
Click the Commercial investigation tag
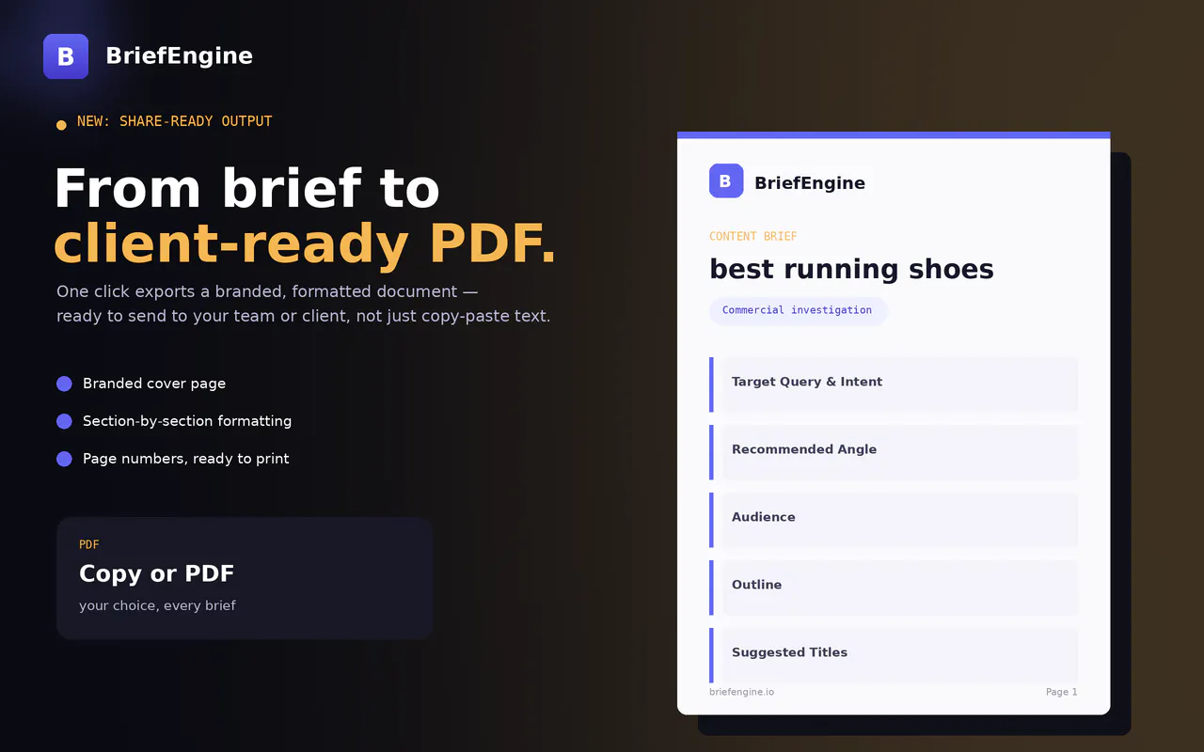798,310
